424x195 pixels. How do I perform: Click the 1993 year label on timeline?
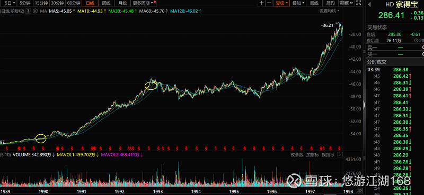coord(158,191)
